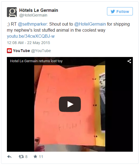
Task: Click the bold YouTube card name
Action: (x=21, y=51)
